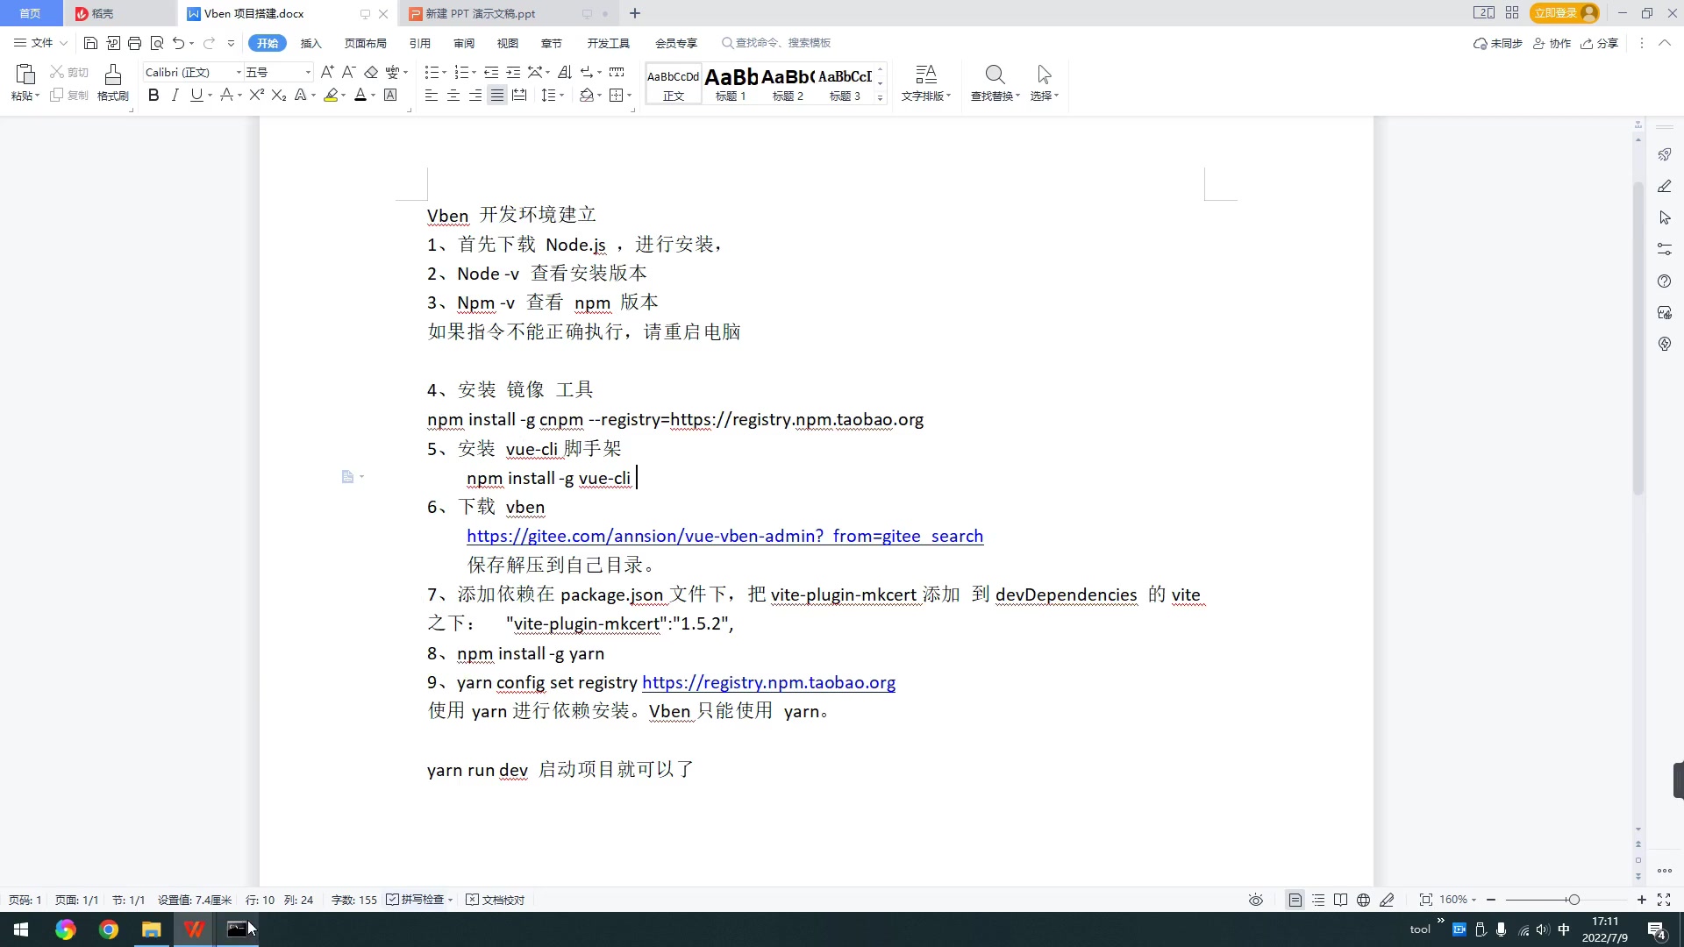The image size is (1684, 947).
Task: Expand the styles gallery
Action: (881, 97)
